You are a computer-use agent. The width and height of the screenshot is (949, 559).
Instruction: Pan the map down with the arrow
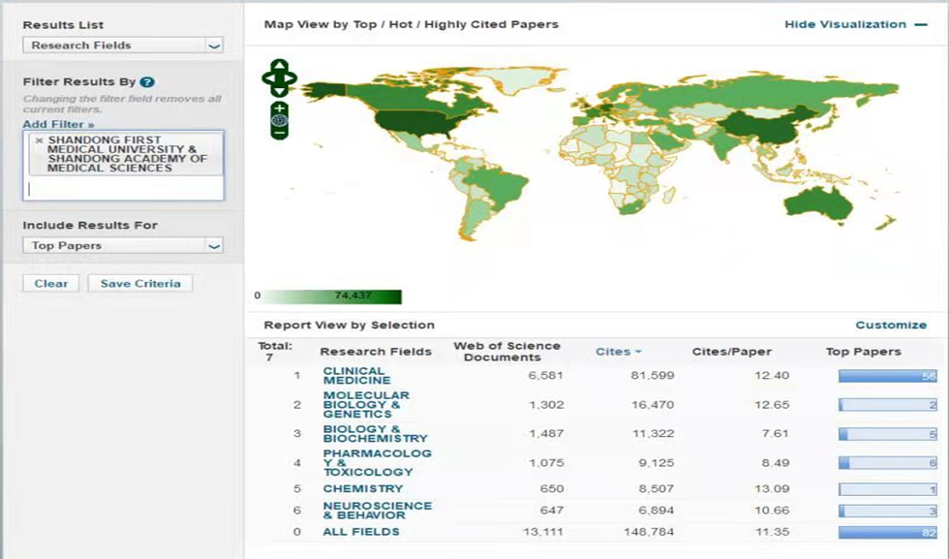click(x=279, y=91)
